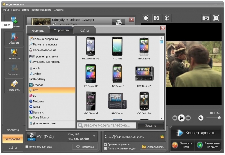Click the output folder browse icon
Viewport: 225px width, 155px height.
pos(162,137)
